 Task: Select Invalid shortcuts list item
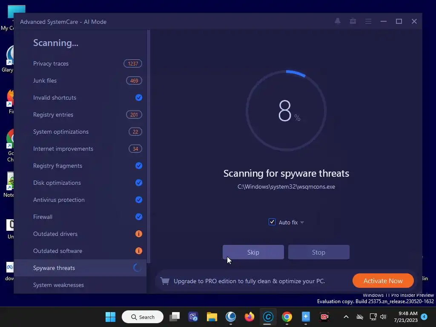point(80,98)
